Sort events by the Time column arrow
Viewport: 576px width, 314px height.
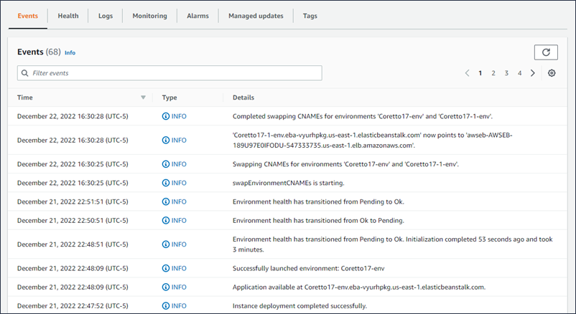pos(143,97)
